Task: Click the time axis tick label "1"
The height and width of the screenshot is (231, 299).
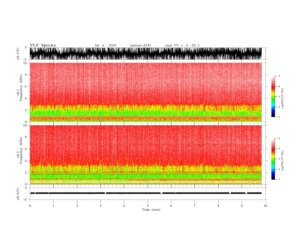Action: (53, 206)
